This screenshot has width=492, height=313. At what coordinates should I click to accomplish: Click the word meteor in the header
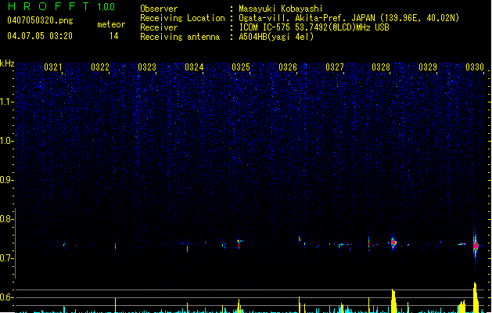tap(111, 24)
